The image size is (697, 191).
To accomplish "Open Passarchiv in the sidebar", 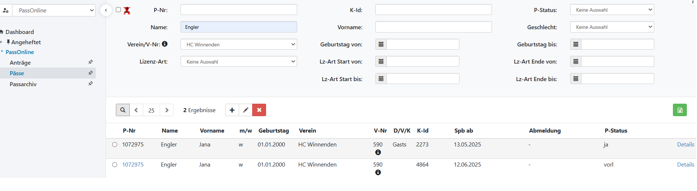I will (23, 84).
